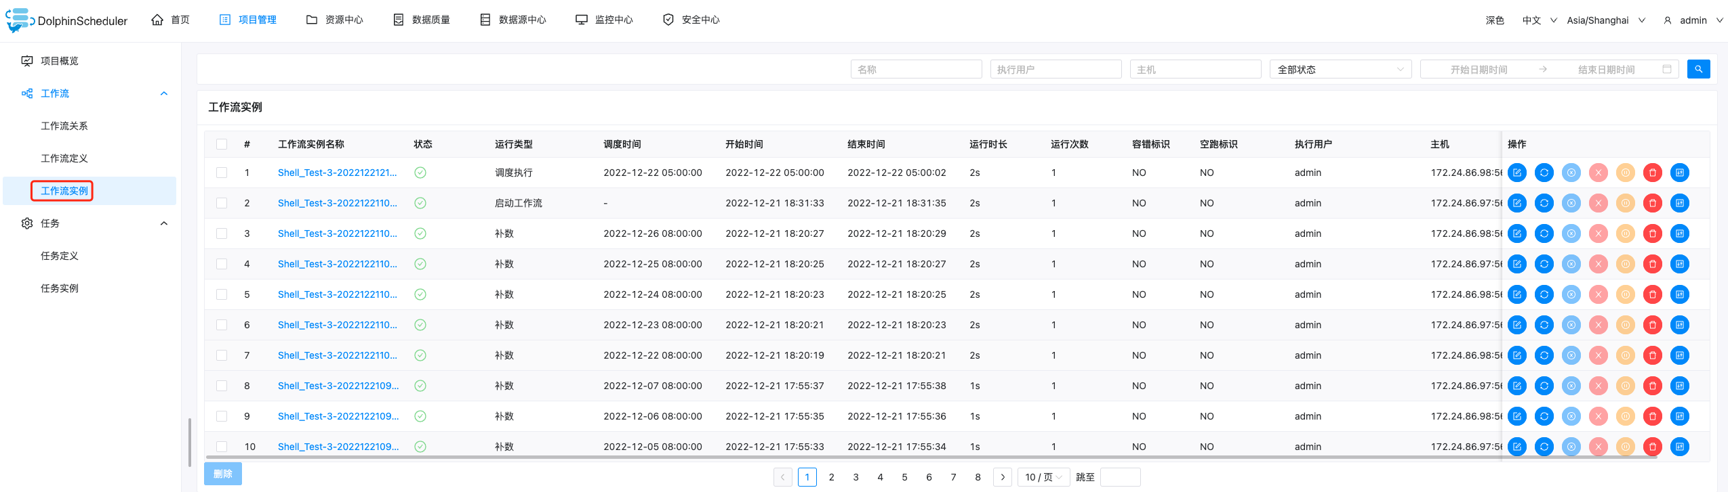Click the 主机 host filter field
The image size is (1728, 492).
pos(1195,69)
